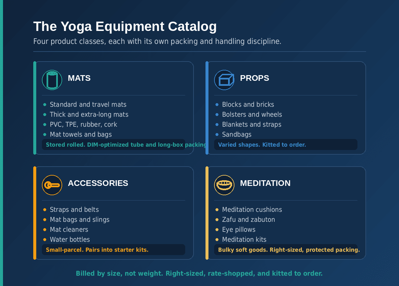399x286 pixels.
Task: Select the MATS card heading
Action: click(79, 78)
